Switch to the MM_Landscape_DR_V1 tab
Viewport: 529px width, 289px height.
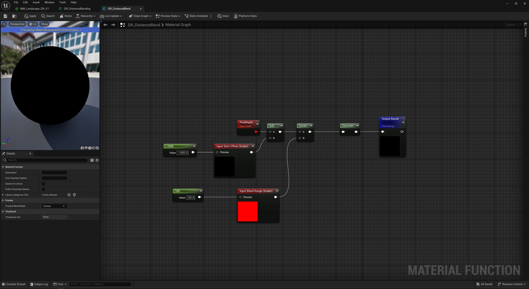tap(34, 9)
